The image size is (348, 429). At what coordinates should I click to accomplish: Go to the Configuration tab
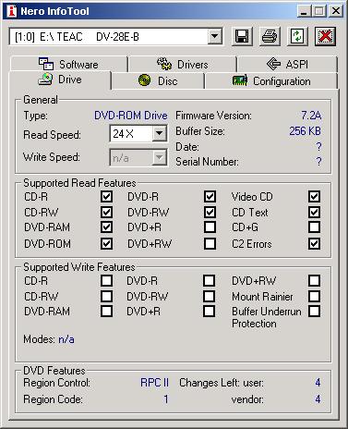[x=271, y=81]
